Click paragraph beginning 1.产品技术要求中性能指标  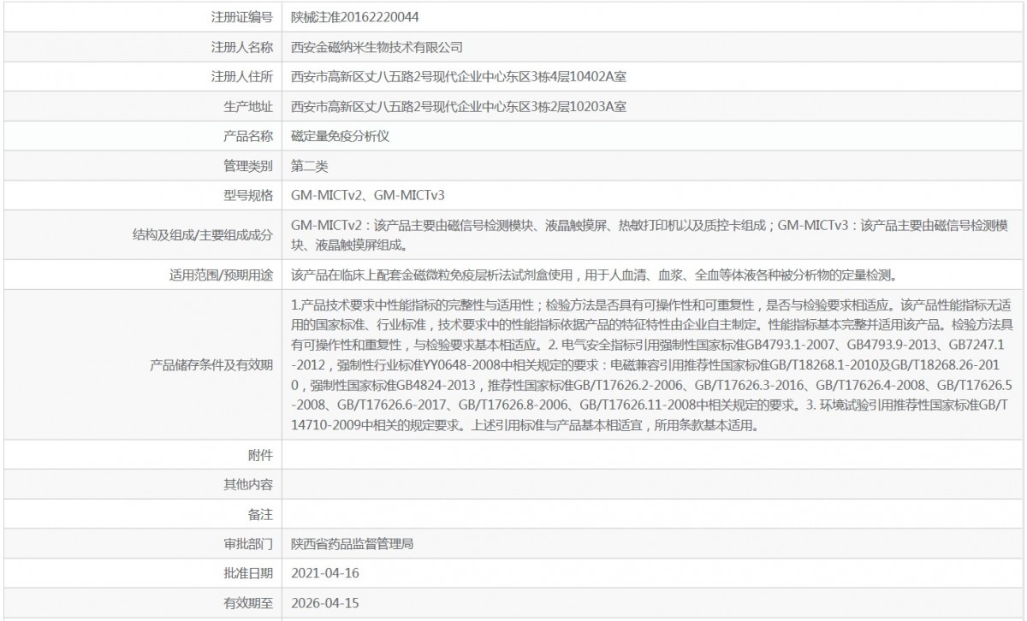point(653,364)
